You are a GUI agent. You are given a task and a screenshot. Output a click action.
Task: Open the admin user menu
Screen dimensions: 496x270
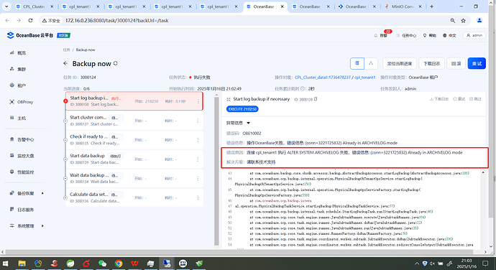474,35
